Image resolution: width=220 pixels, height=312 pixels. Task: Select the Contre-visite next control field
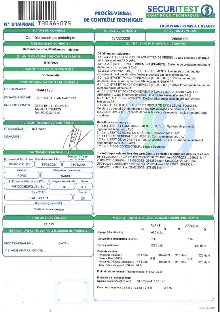49,75
